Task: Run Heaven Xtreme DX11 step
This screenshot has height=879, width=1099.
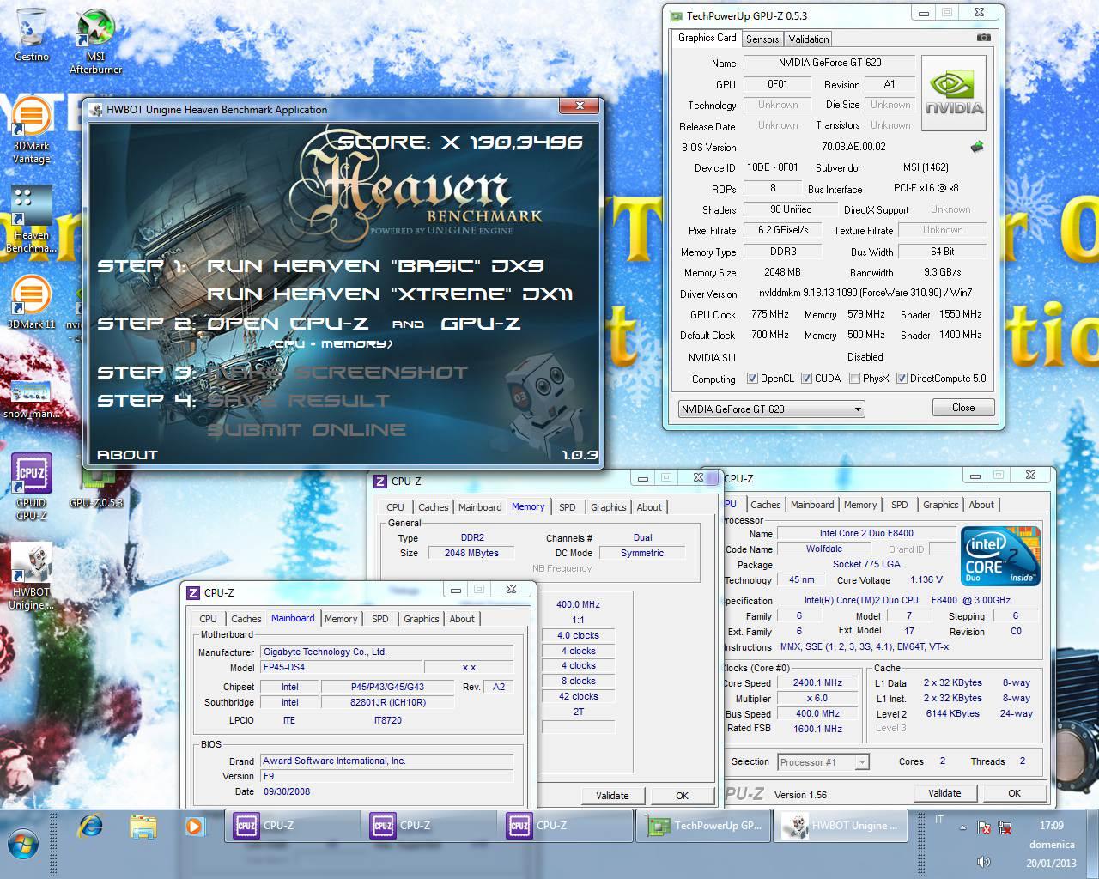Action: pyautogui.click(x=390, y=294)
